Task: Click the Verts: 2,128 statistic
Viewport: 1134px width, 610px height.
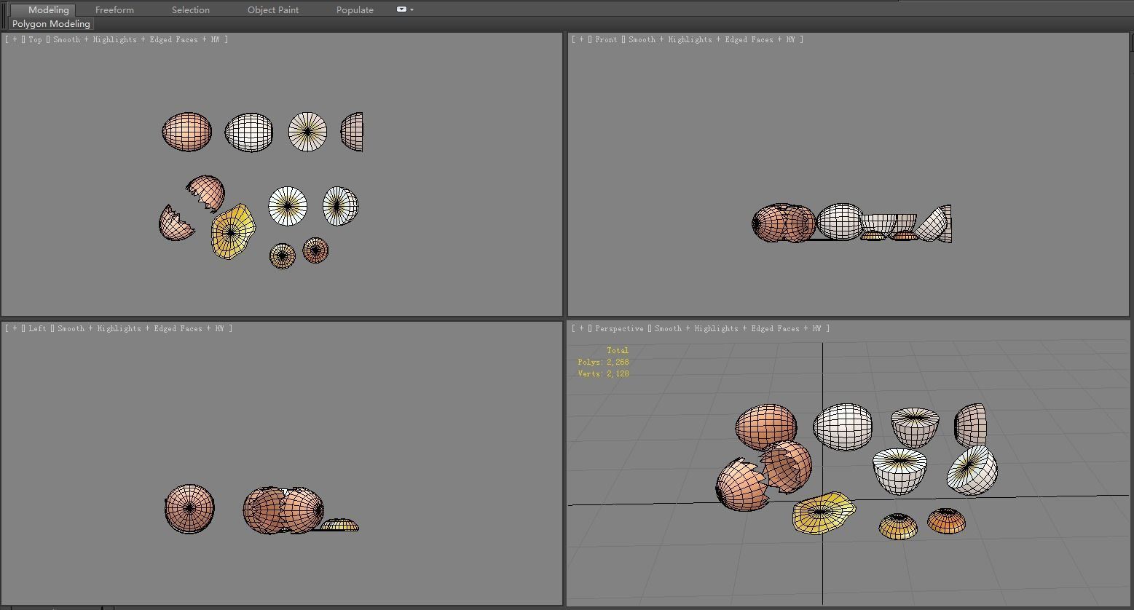Action: point(603,374)
